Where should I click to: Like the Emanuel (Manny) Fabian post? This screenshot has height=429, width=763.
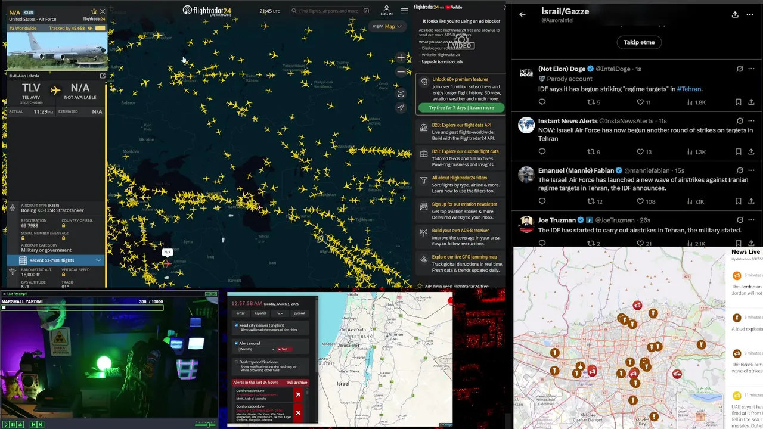[640, 201]
